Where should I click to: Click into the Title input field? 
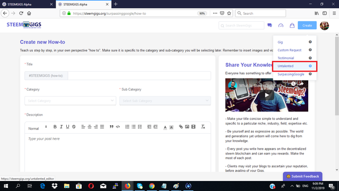coord(139,75)
